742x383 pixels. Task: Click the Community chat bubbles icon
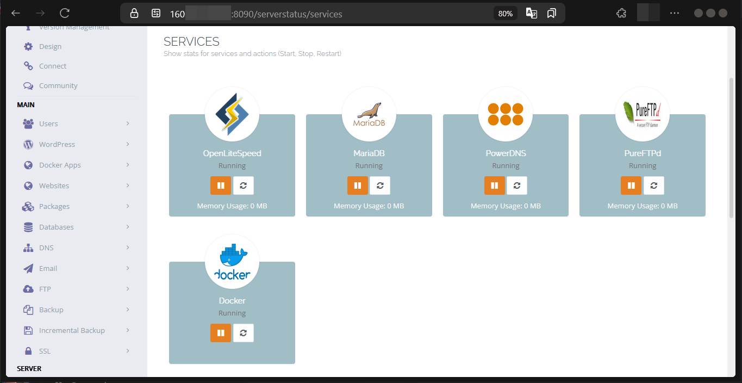28,85
